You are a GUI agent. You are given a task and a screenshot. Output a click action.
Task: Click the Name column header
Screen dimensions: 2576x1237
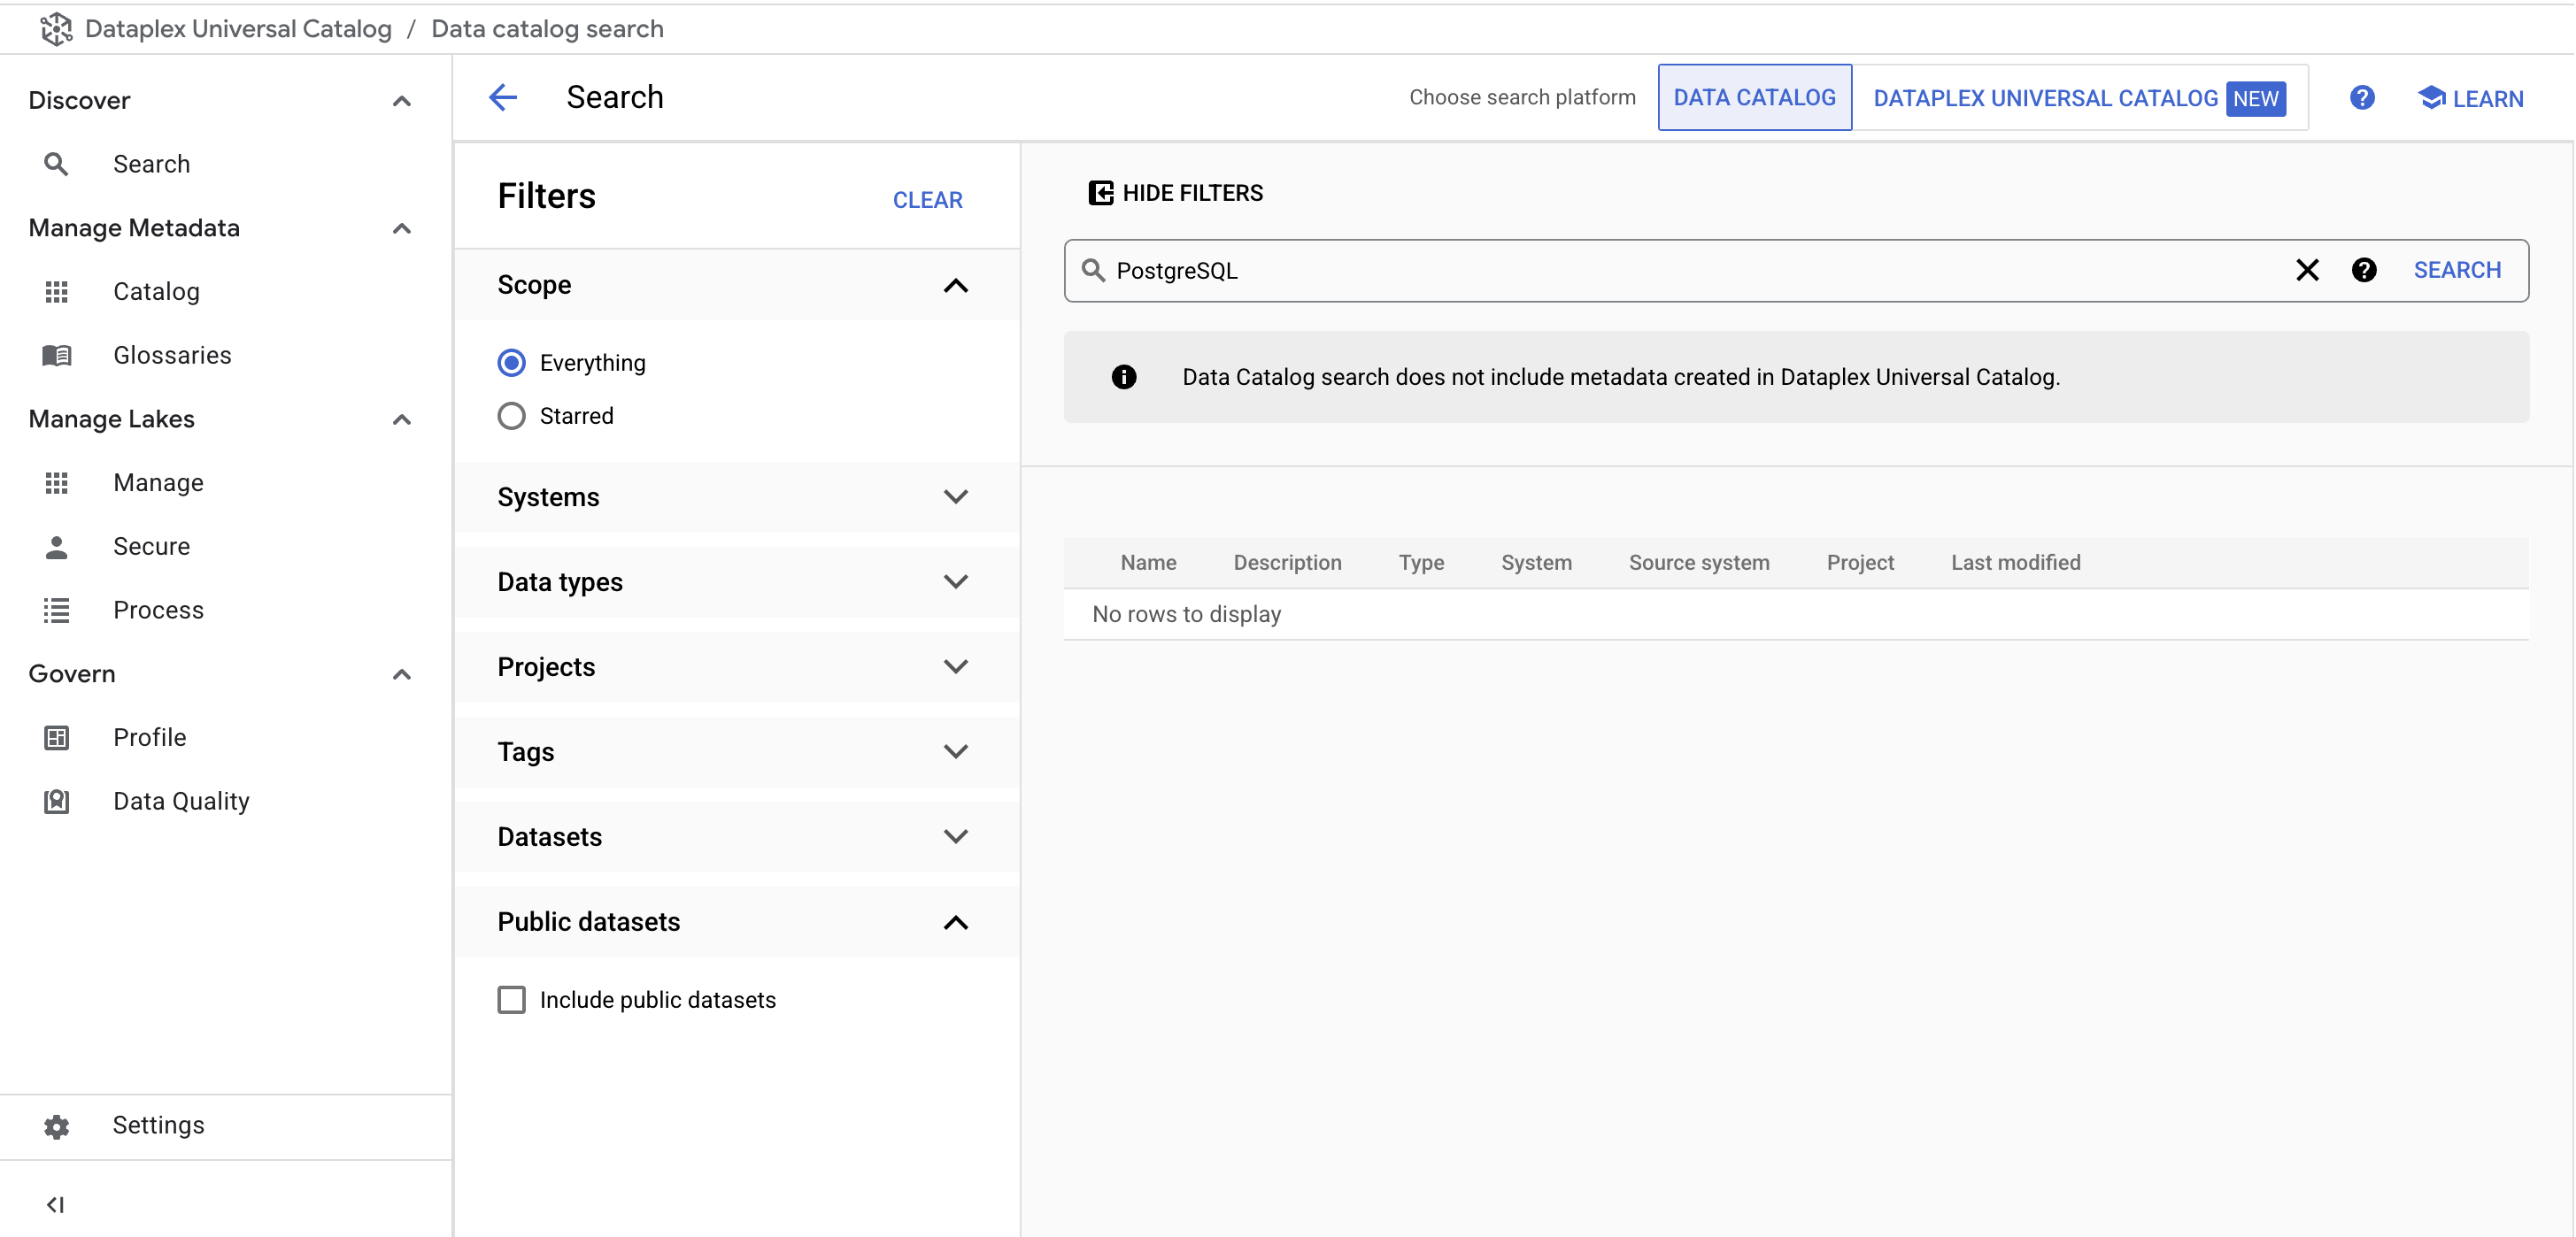click(1148, 563)
